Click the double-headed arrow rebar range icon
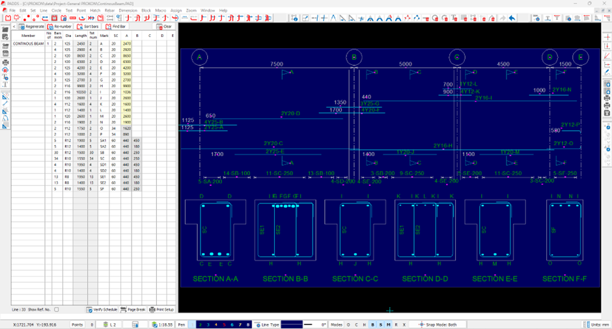 (x=91, y=18)
